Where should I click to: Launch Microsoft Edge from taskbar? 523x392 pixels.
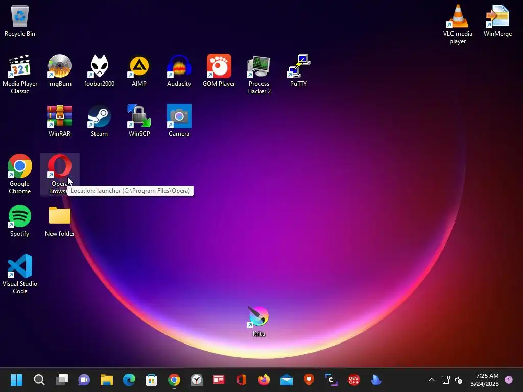129,380
